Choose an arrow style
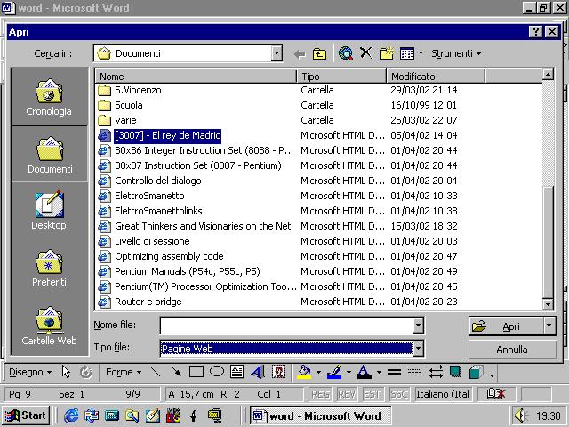 435,372
